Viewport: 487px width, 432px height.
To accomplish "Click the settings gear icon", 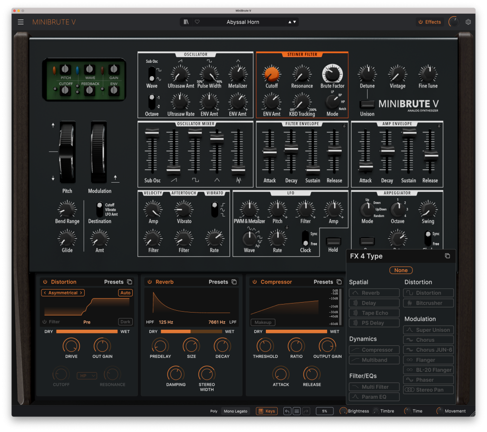I will click(x=468, y=22).
